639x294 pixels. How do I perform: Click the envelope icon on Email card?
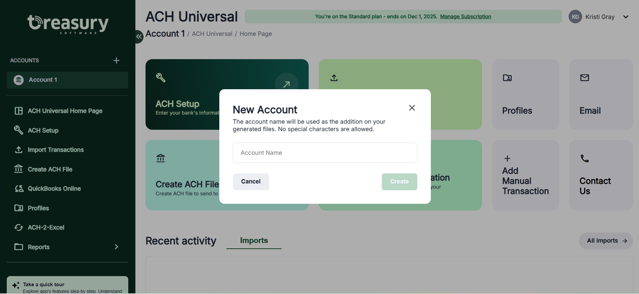click(x=585, y=78)
